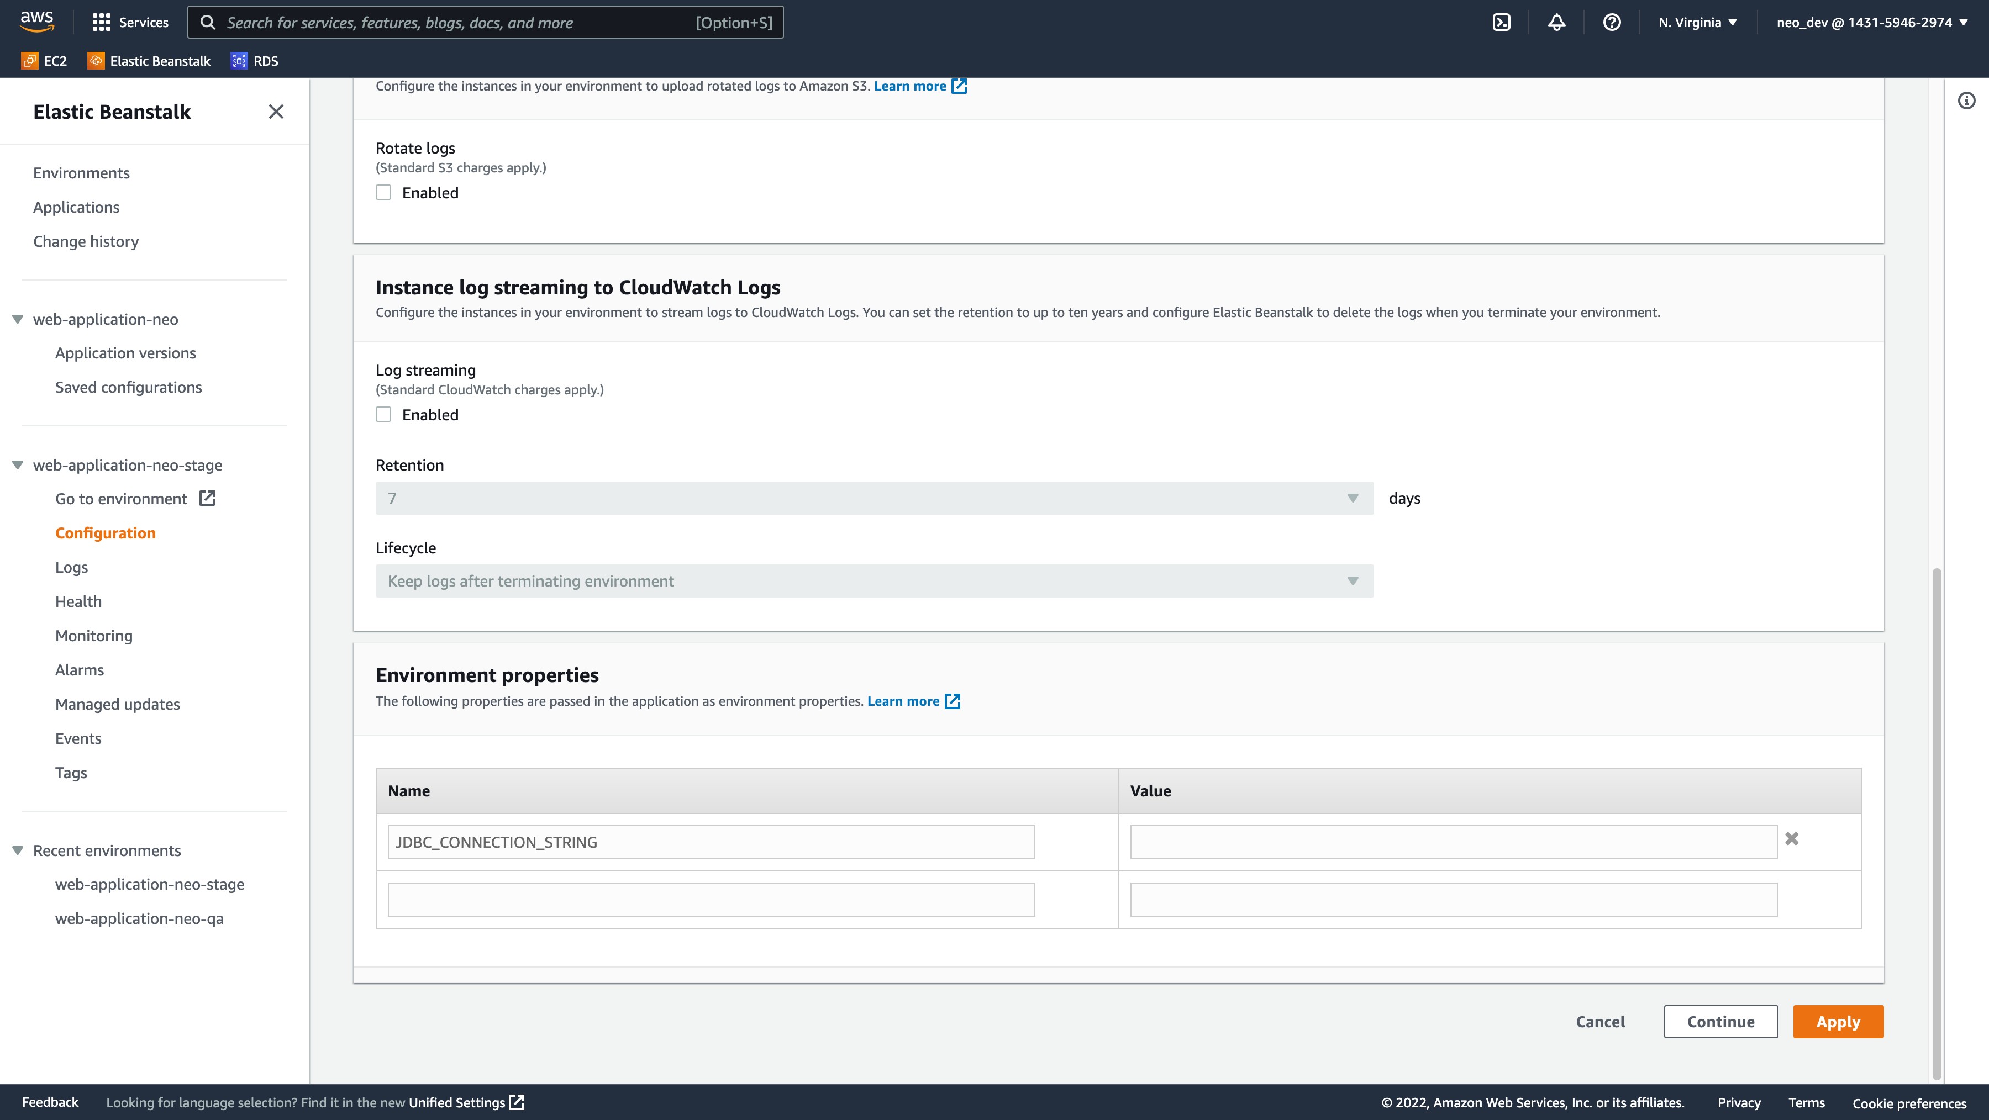
Task: Open Unified Settings link in footer
Action: pyautogui.click(x=466, y=1102)
